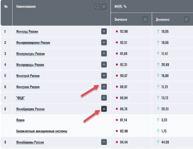The width and height of the screenshot is (193, 149).
Task: Select value 94,44 cell
Action: [x=124, y=142]
